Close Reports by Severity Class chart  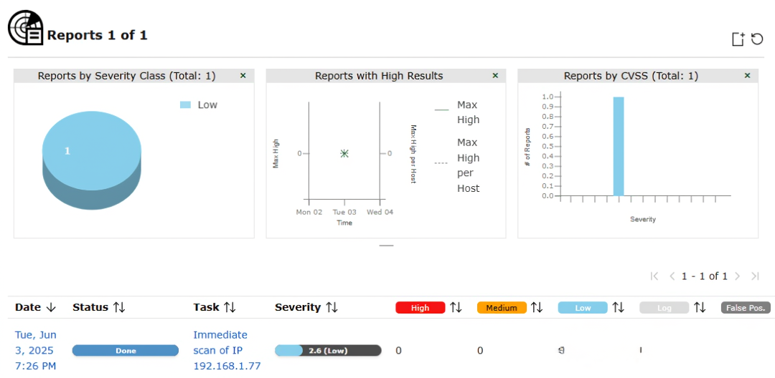[x=243, y=75]
